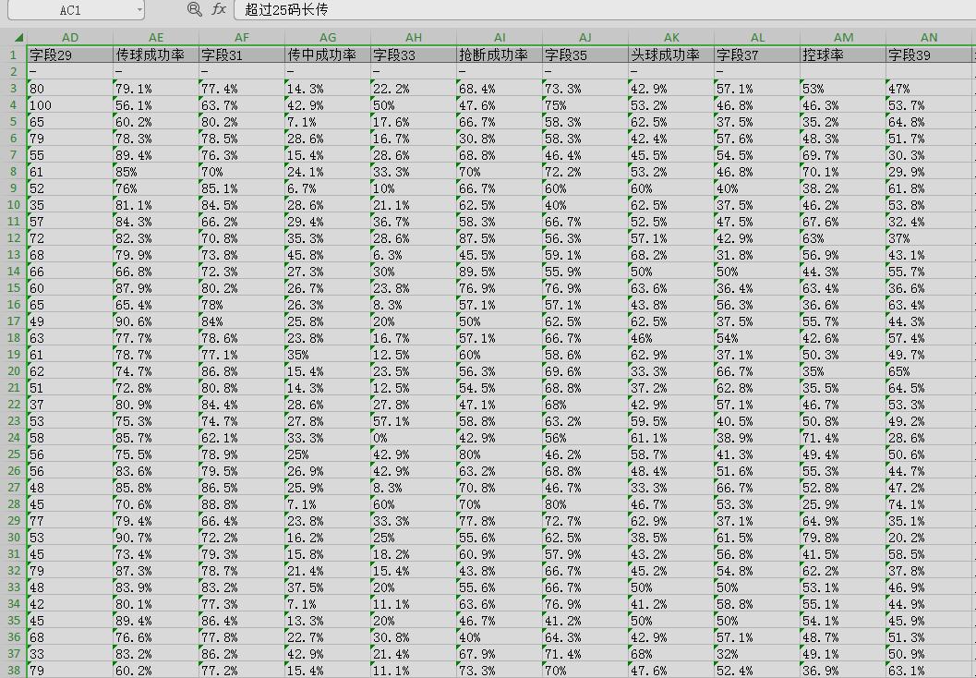This screenshot has width=976, height=678.
Task: Click the 传球成功率 header cell
Action: [x=155, y=54]
